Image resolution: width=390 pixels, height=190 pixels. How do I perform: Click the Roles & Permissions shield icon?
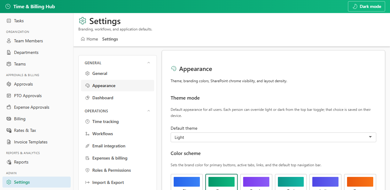click(x=87, y=170)
